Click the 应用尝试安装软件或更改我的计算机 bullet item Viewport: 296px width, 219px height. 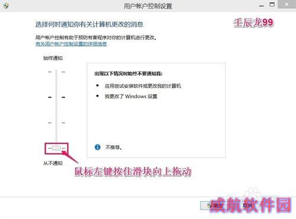[143, 86]
